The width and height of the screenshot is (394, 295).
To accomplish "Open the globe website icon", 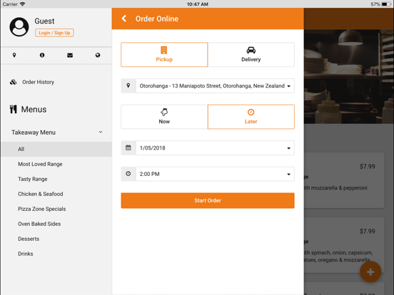I will 98,55.
